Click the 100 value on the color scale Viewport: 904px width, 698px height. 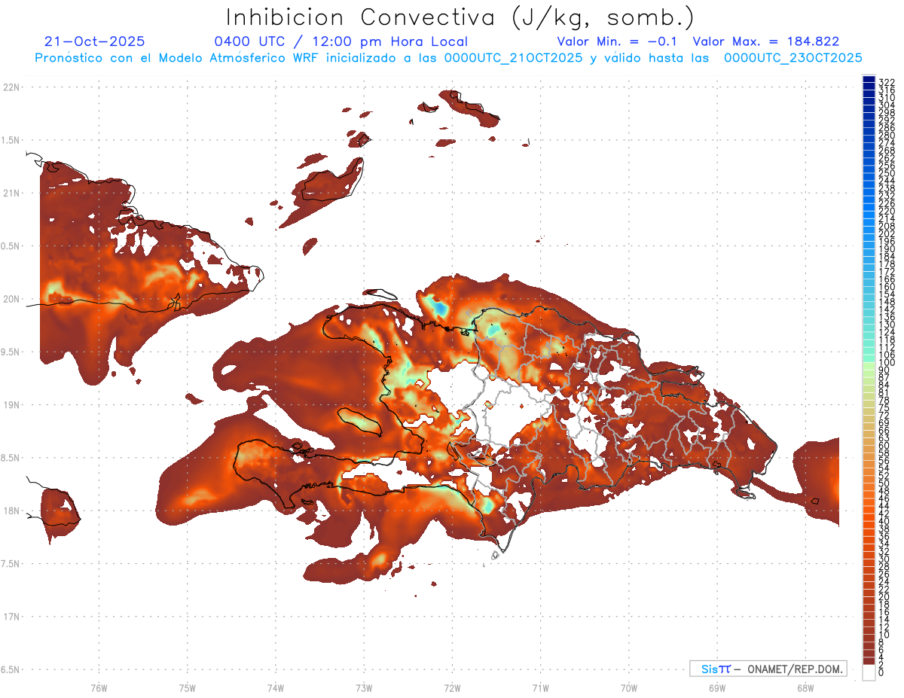pyautogui.click(x=887, y=363)
